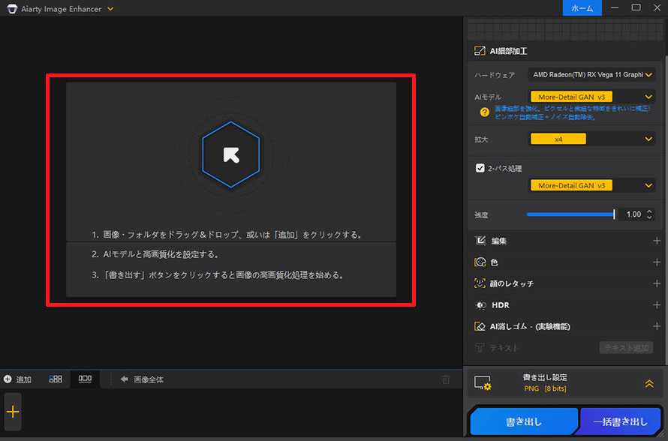
Task: Click the AI細部加工 heading
Action: pos(508,51)
